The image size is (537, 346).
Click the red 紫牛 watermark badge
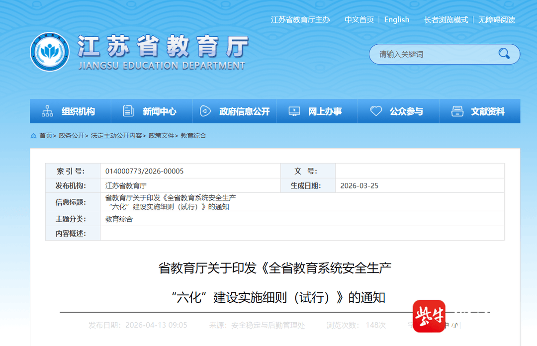pos(429,316)
